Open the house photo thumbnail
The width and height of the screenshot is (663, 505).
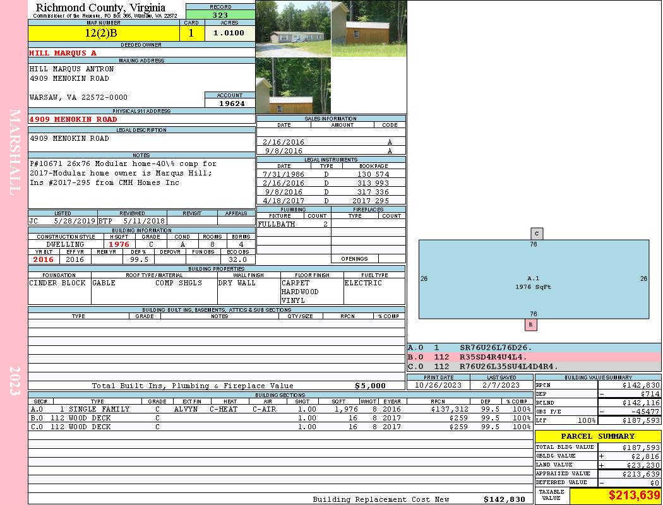pyautogui.click(x=293, y=28)
